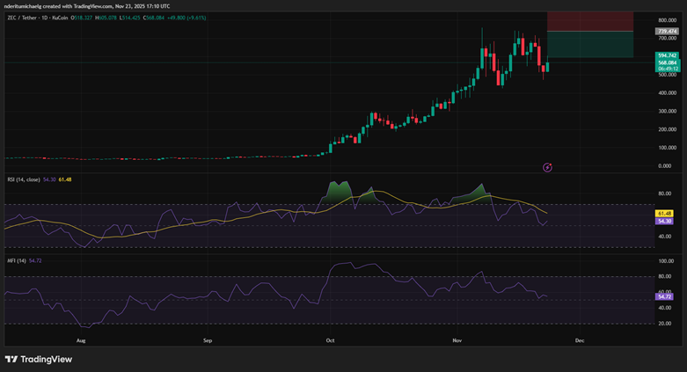Click the yellow RSI 61.48 value tag
The height and width of the screenshot is (372, 687).
point(665,214)
